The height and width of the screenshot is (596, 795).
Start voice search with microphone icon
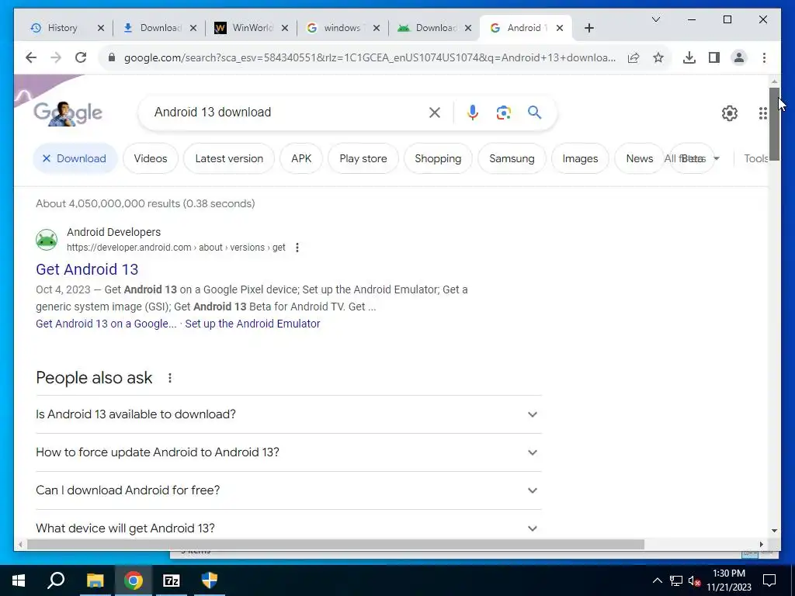click(473, 113)
